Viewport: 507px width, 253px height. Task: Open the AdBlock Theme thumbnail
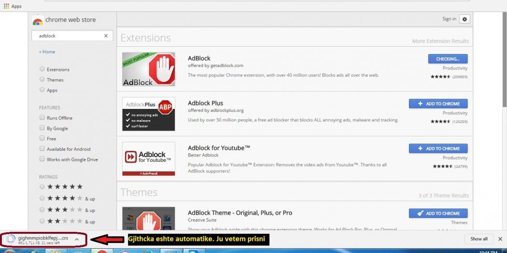(148, 218)
